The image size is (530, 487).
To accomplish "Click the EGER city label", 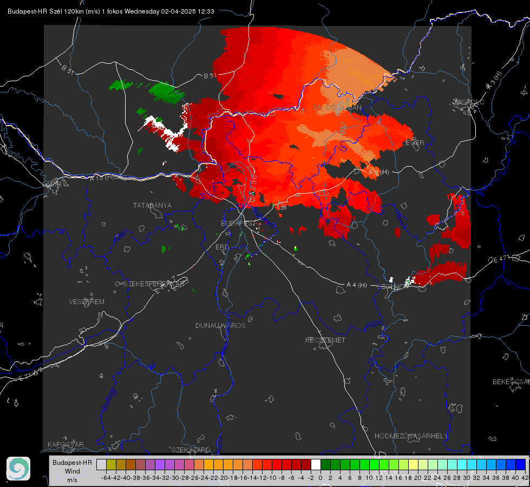I will 415,143.
